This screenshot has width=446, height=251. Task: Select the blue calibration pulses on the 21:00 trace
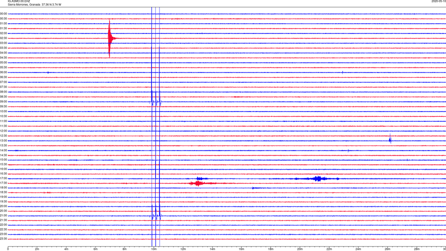156,216
